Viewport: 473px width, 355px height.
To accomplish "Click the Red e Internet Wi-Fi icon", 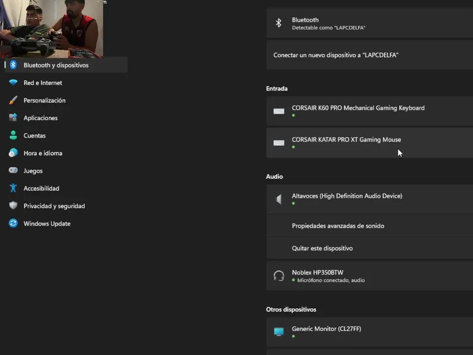I will (13, 83).
